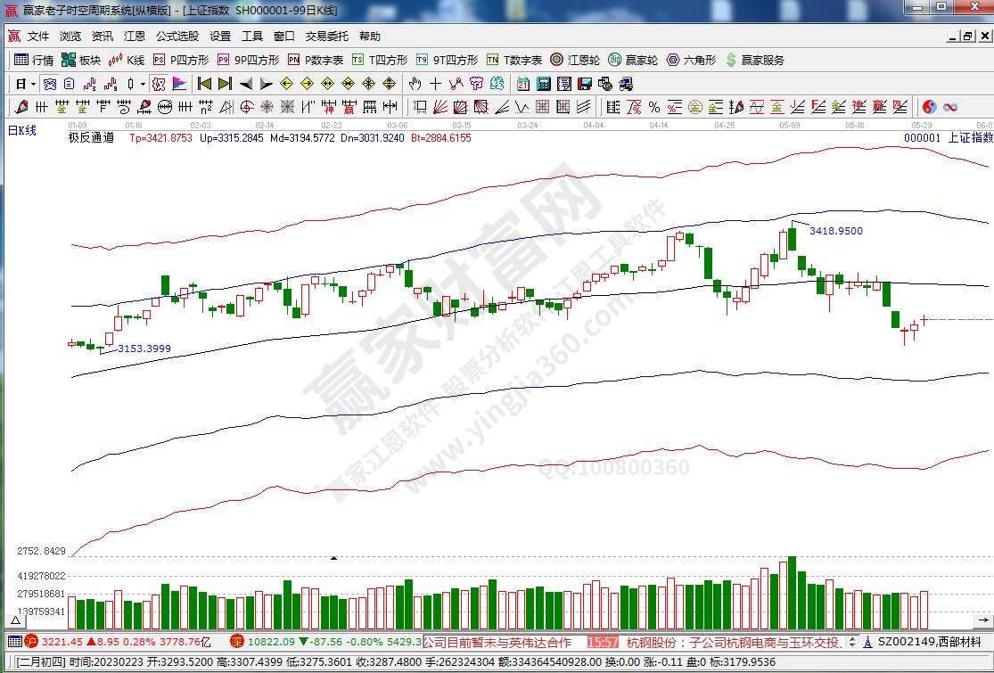994x673 pixels.
Task: Expand the candlestick style dropdown arrow
Action: coord(144,84)
